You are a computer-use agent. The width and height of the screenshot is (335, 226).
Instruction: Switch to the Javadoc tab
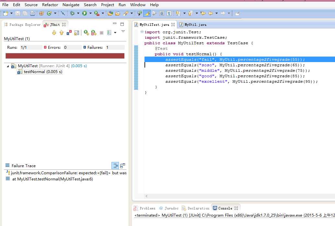pos(169,208)
